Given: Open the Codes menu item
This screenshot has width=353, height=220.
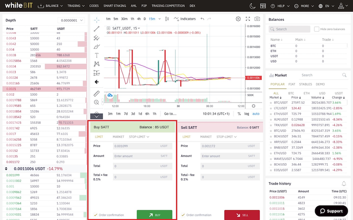Looking at the screenshot, I should click(x=94, y=6).
